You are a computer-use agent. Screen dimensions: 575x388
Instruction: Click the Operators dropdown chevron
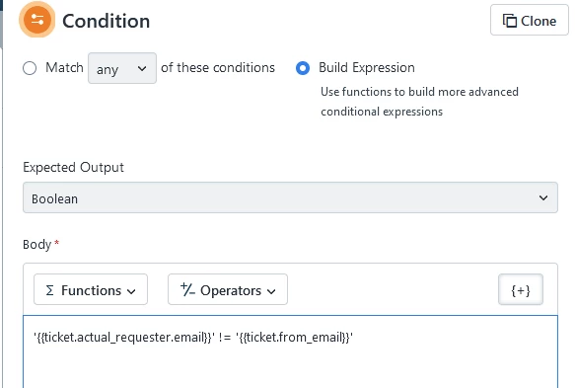click(271, 291)
